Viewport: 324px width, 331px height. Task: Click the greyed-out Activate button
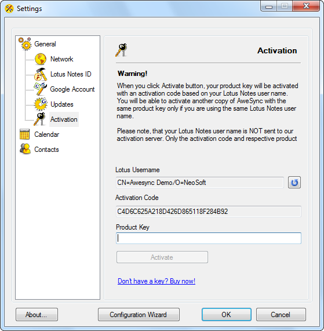[x=162, y=257]
